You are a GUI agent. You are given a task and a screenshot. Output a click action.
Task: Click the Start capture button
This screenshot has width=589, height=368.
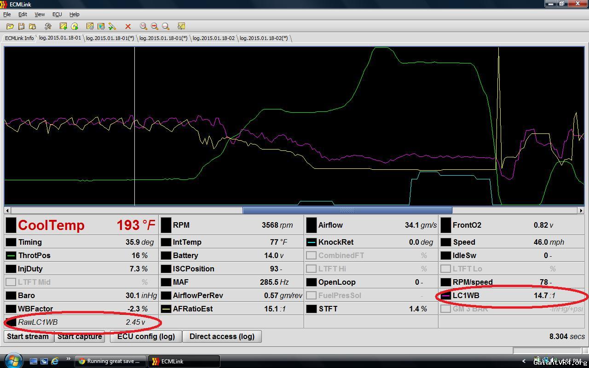pos(80,336)
